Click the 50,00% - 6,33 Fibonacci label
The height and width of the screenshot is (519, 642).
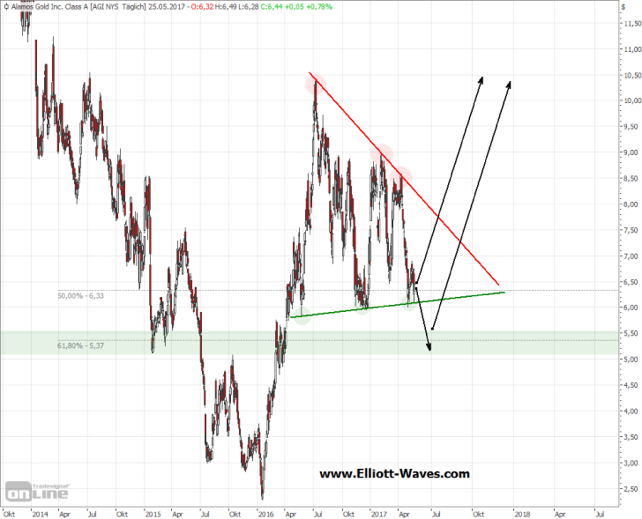(82, 296)
